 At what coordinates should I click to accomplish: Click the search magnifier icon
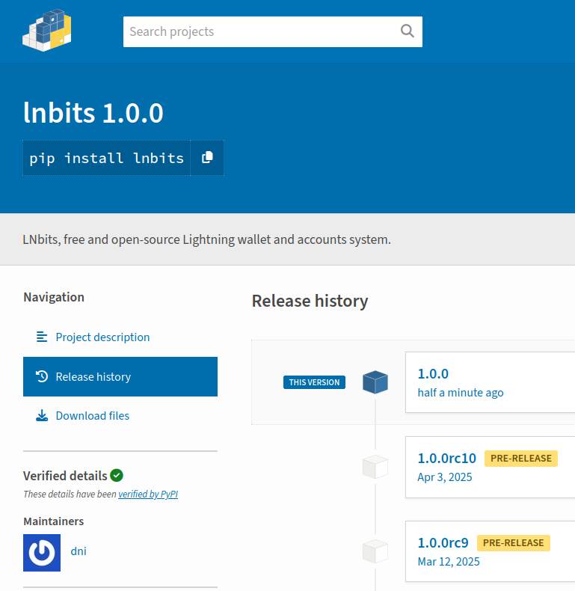[407, 31]
